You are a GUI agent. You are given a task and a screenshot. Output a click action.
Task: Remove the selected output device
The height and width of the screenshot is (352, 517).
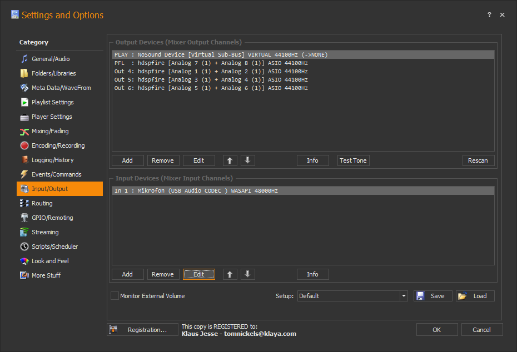click(x=163, y=160)
